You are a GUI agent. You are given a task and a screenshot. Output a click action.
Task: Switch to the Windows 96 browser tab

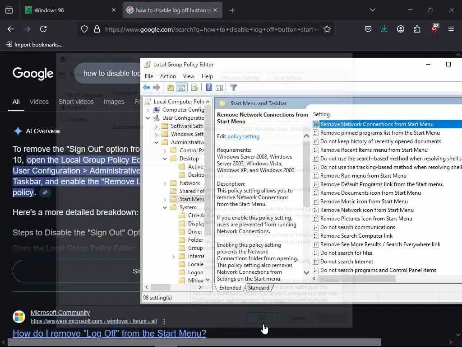click(x=69, y=10)
